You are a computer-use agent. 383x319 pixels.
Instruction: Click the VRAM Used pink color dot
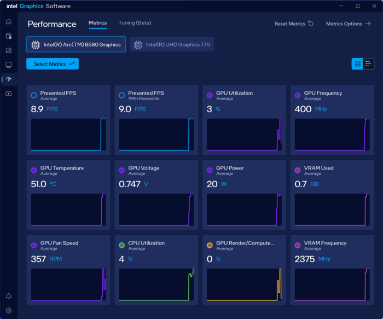coord(298,171)
